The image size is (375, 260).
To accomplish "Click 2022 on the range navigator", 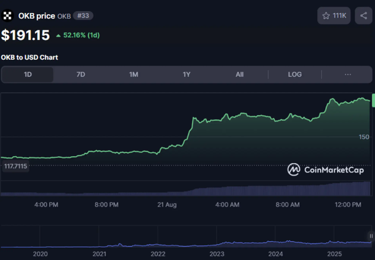I will click(158, 254).
